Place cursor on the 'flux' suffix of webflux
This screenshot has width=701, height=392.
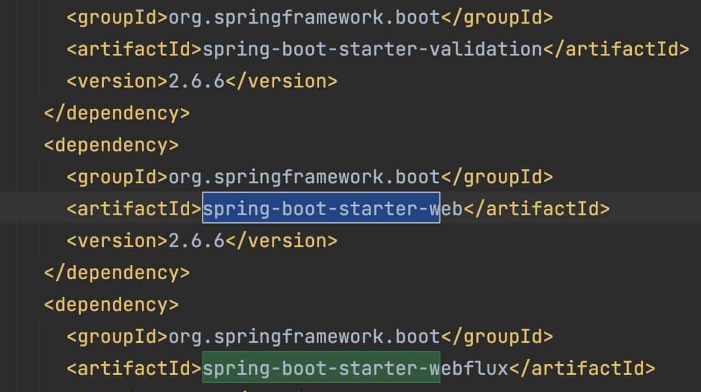(486, 368)
